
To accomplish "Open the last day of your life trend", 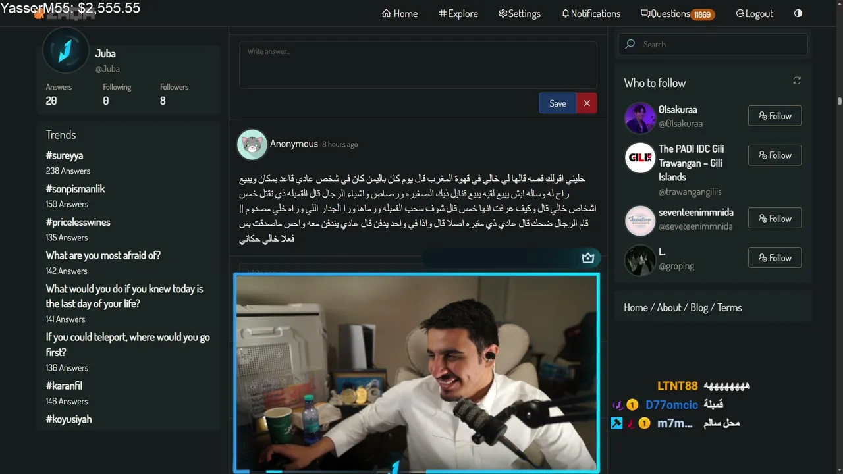I will (x=124, y=296).
